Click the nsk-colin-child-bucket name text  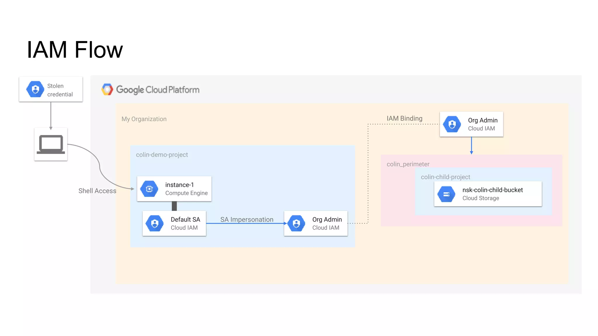pyautogui.click(x=493, y=190)
